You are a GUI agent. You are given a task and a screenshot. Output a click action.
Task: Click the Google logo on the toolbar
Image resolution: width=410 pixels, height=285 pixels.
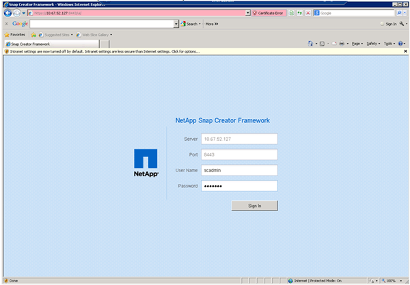tap(20, 24)
